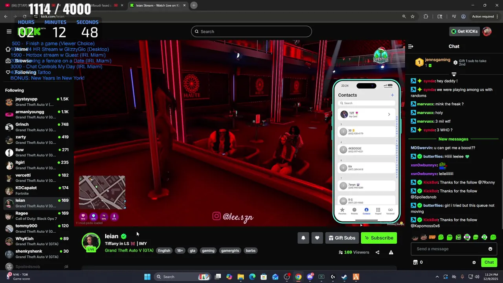The width and height of the screenshot is (503, 283).
Task: Open Steam from the taskbar
Action: click(x=344, y=277)
